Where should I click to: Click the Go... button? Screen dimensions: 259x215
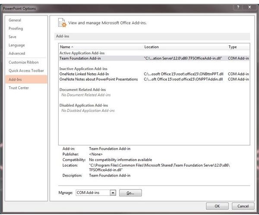click(130, 193)
